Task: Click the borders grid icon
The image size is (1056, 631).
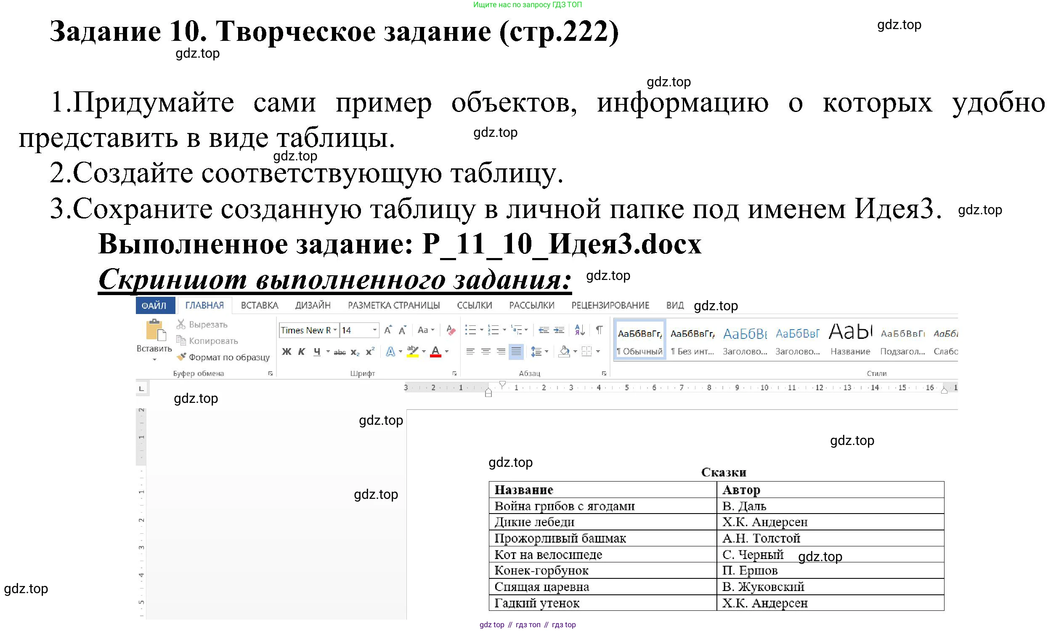Action: click(587, 351)
